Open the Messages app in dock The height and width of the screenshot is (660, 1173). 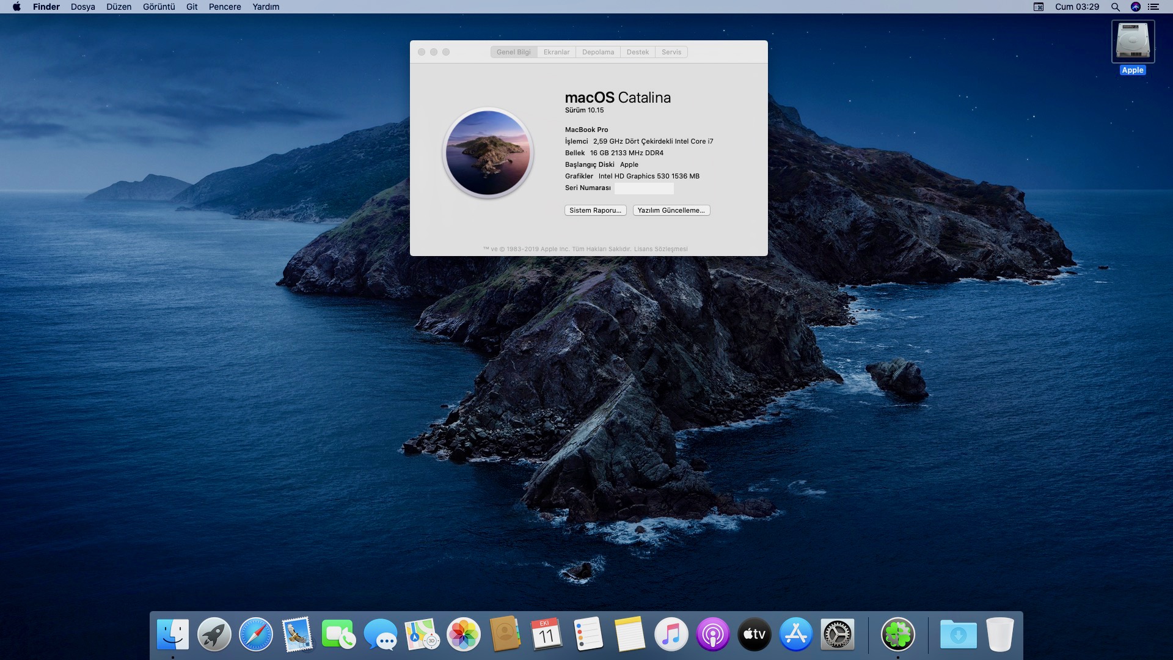tap(380, 635)
